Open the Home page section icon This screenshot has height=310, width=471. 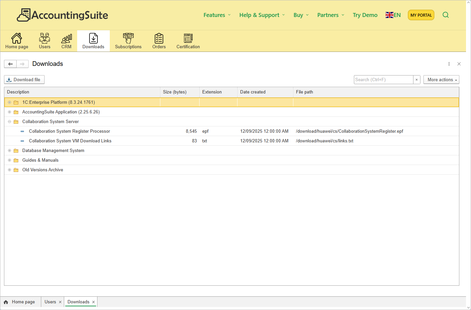[x=17, y=38]
